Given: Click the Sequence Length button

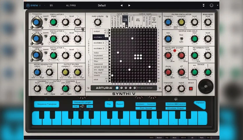Looking at the screenshot, I should (83, 102).
